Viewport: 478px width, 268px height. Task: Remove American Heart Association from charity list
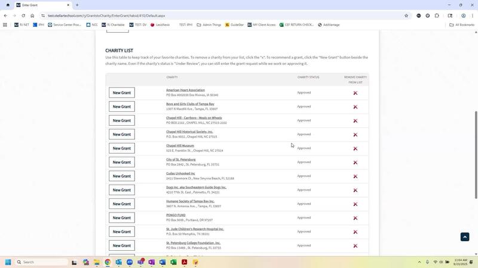click(355, 93)
